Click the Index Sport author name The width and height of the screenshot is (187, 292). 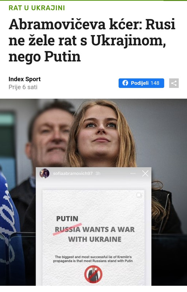coord(24,79)
